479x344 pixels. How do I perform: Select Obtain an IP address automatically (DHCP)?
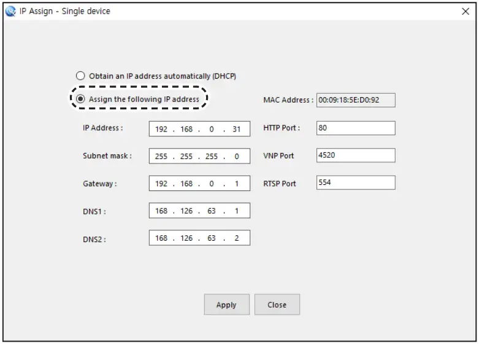[80, 76]
